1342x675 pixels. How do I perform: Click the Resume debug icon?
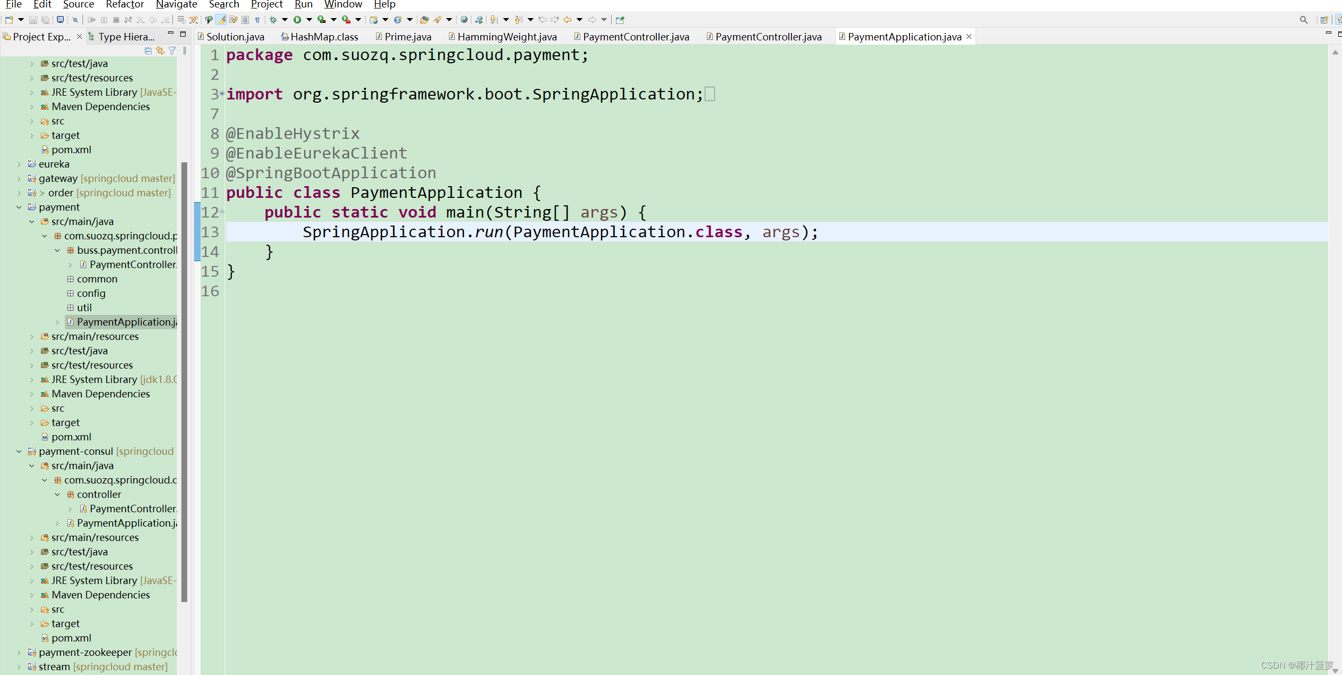tap(91, 20)
